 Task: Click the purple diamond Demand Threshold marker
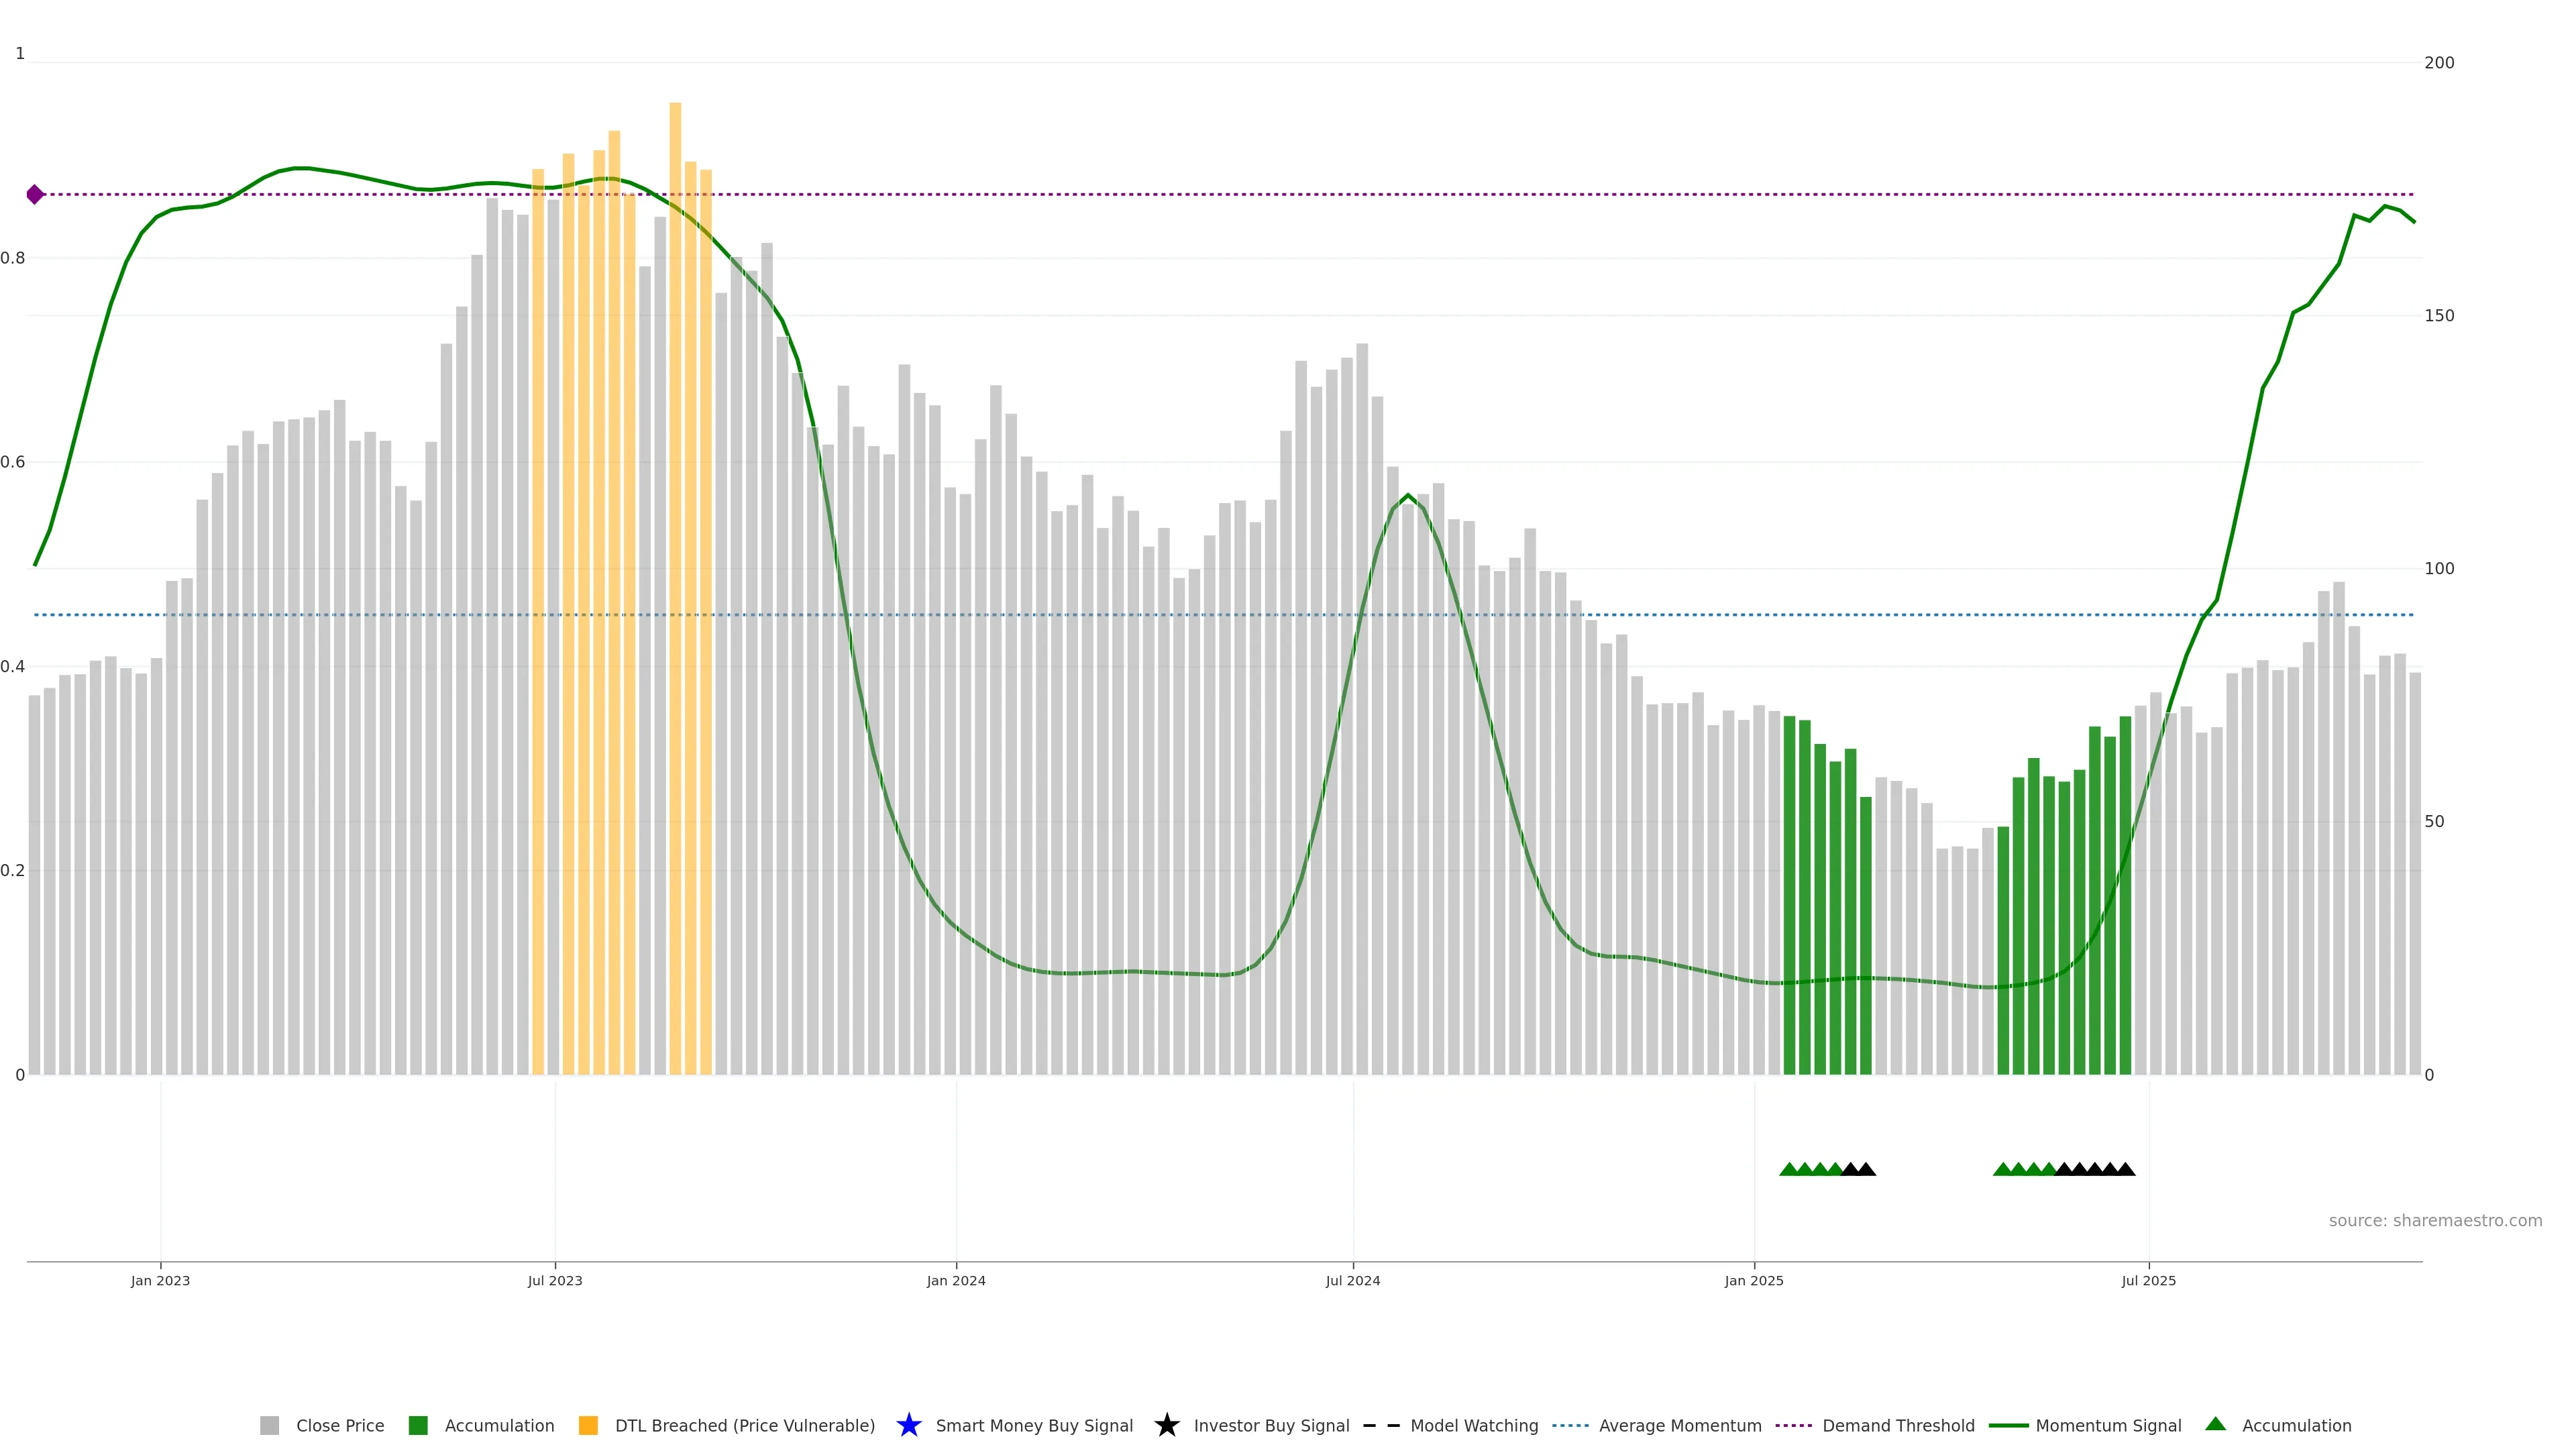[35, 194]
